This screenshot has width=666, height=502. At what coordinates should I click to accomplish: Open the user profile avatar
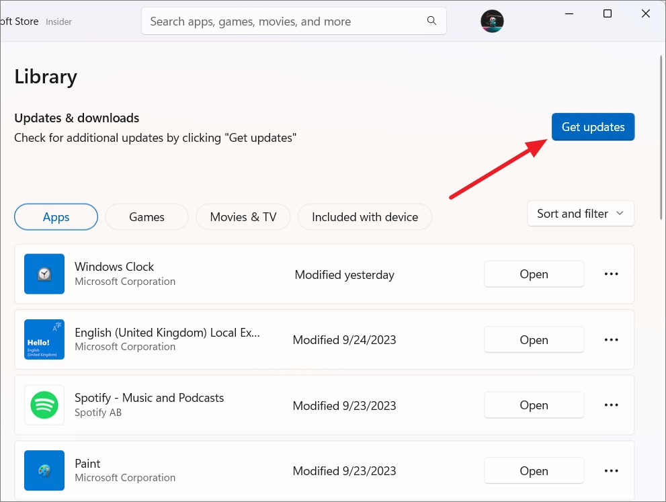pyautogui.click(x=492, y=21)
